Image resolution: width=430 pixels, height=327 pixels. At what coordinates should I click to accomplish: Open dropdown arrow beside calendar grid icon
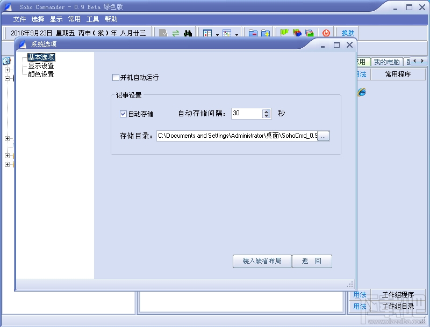236,35
